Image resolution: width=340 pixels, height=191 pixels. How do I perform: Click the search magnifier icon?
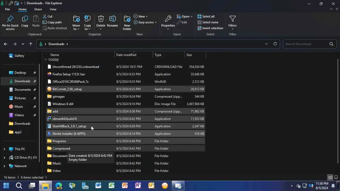coord(331,44)
